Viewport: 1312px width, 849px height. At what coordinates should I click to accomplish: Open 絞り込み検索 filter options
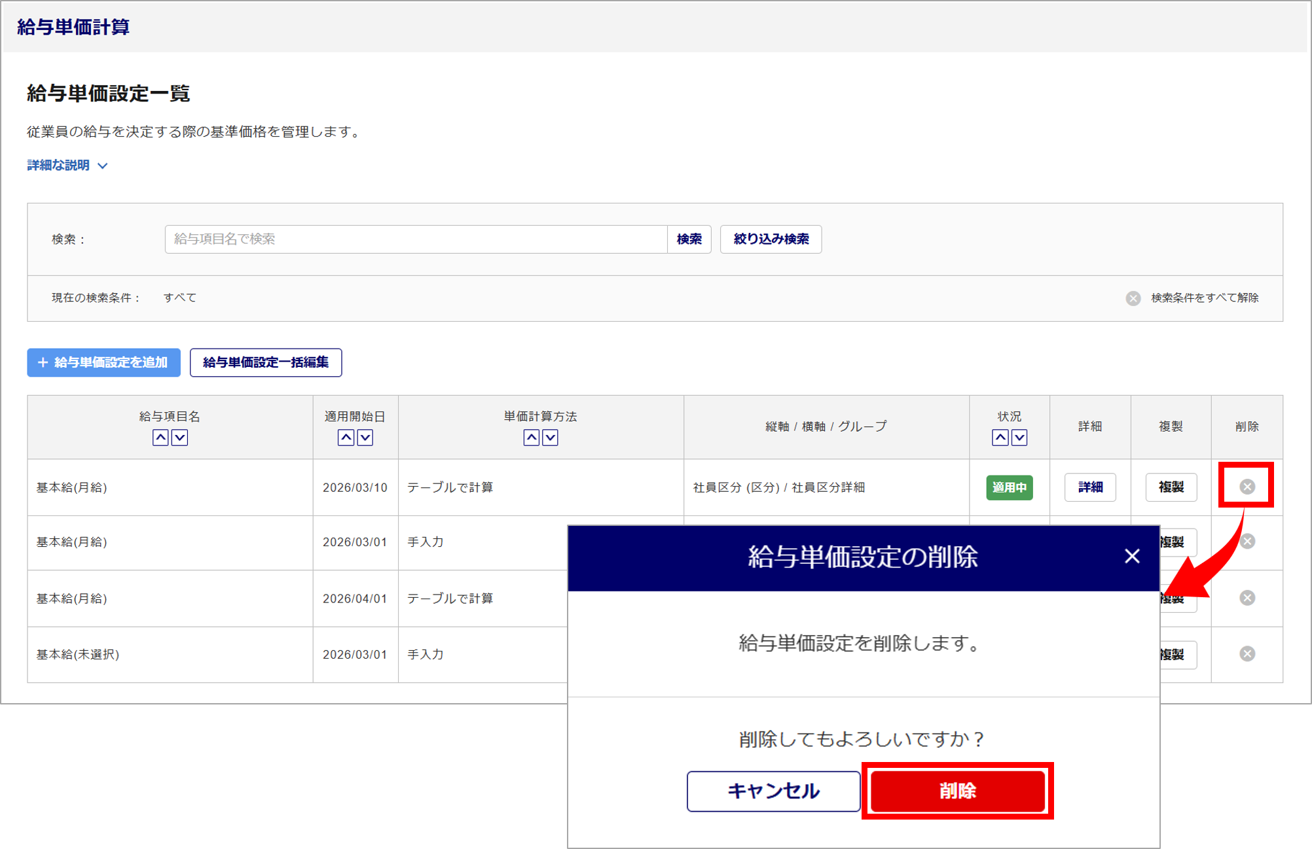[771, 239]
